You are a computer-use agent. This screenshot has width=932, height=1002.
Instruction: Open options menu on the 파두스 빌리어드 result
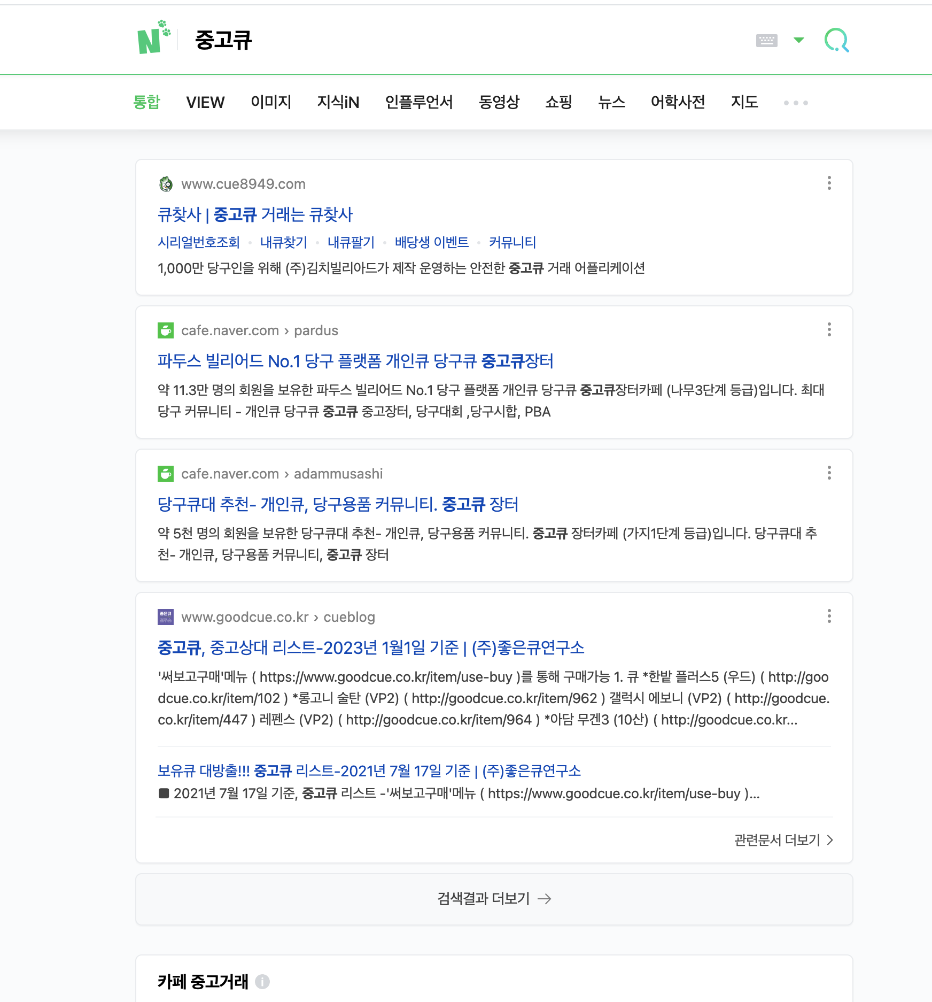[x=829, y=330]
